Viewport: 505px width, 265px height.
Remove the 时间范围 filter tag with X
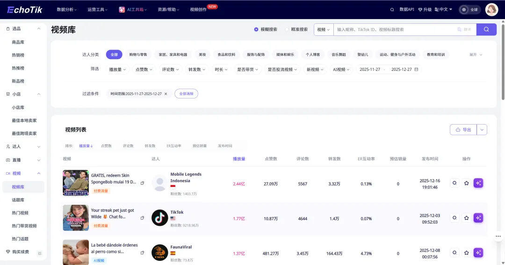coord(166,94)
